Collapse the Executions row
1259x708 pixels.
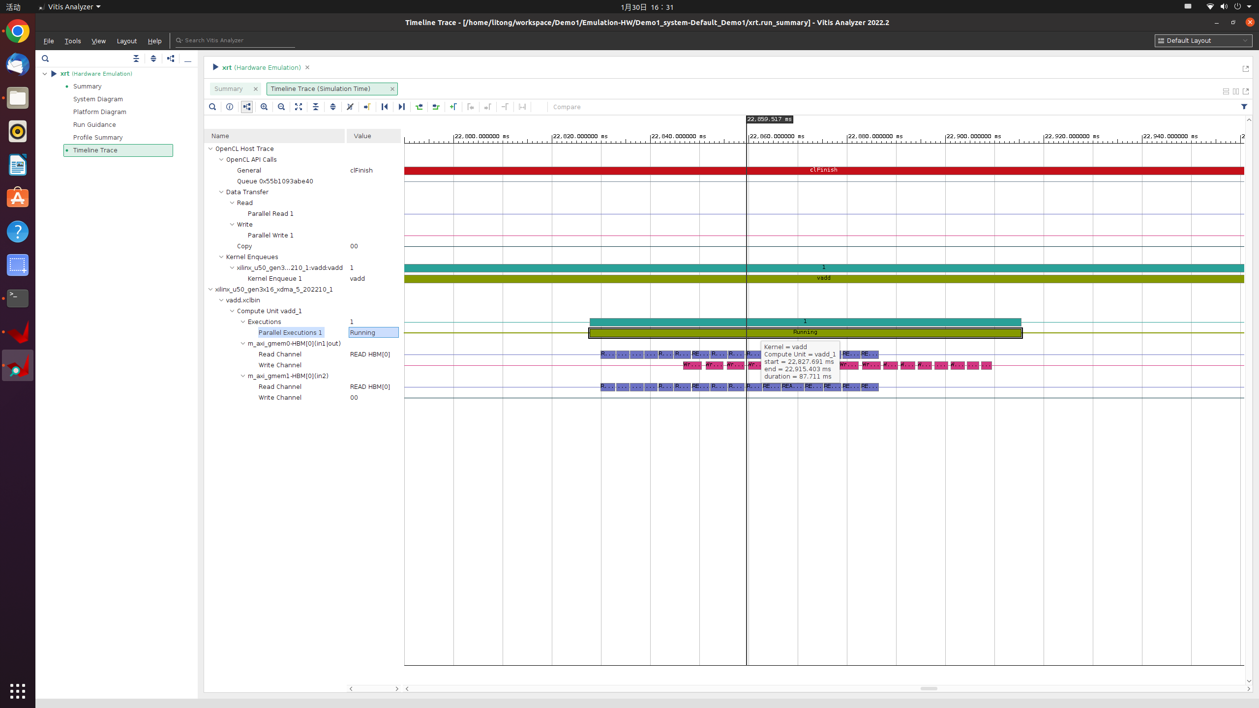point(243,322)
